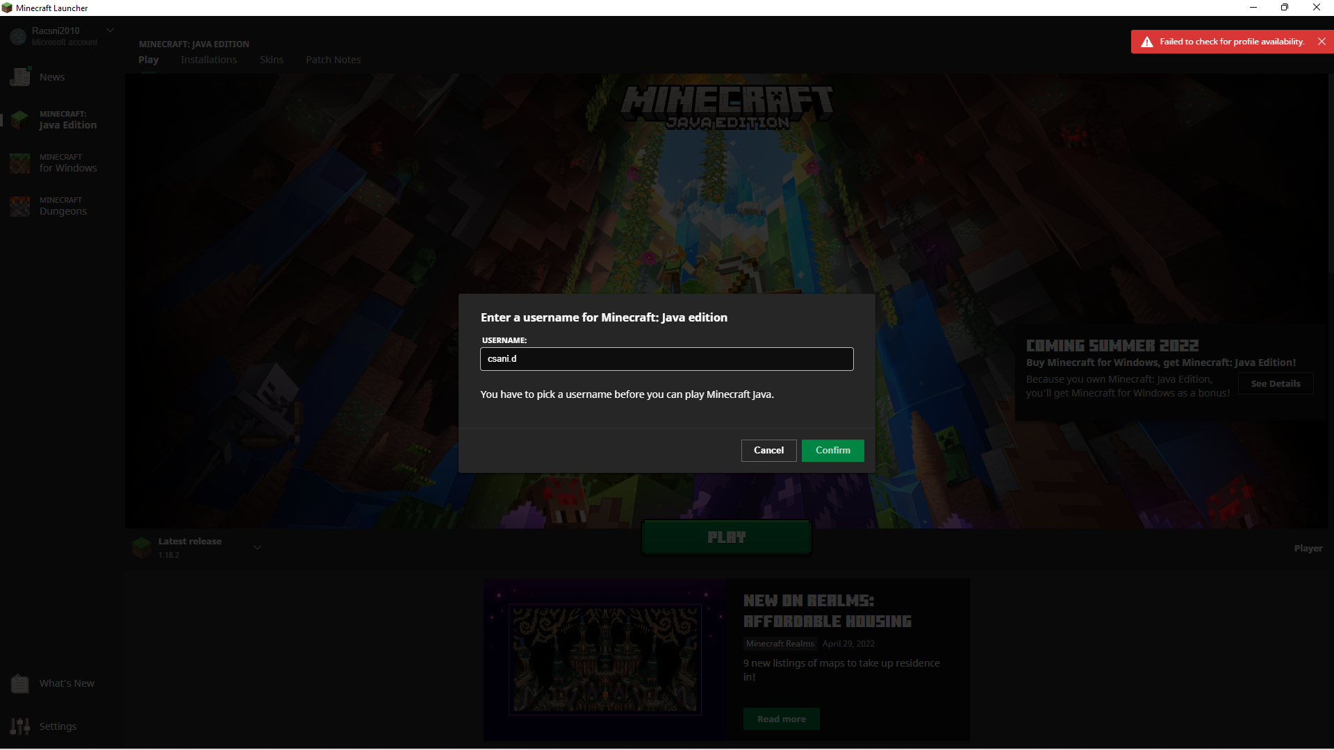Click Read more on Realms article
Image resolution: width=1334 pixels, height=750 pixels.
(782, 719)
